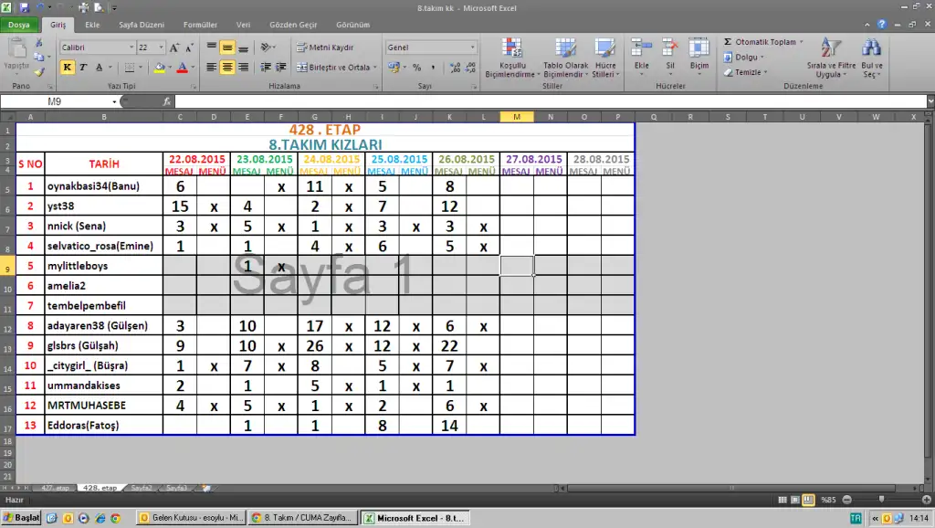Click the decrease decimal icon

click(x=470, y=68)
